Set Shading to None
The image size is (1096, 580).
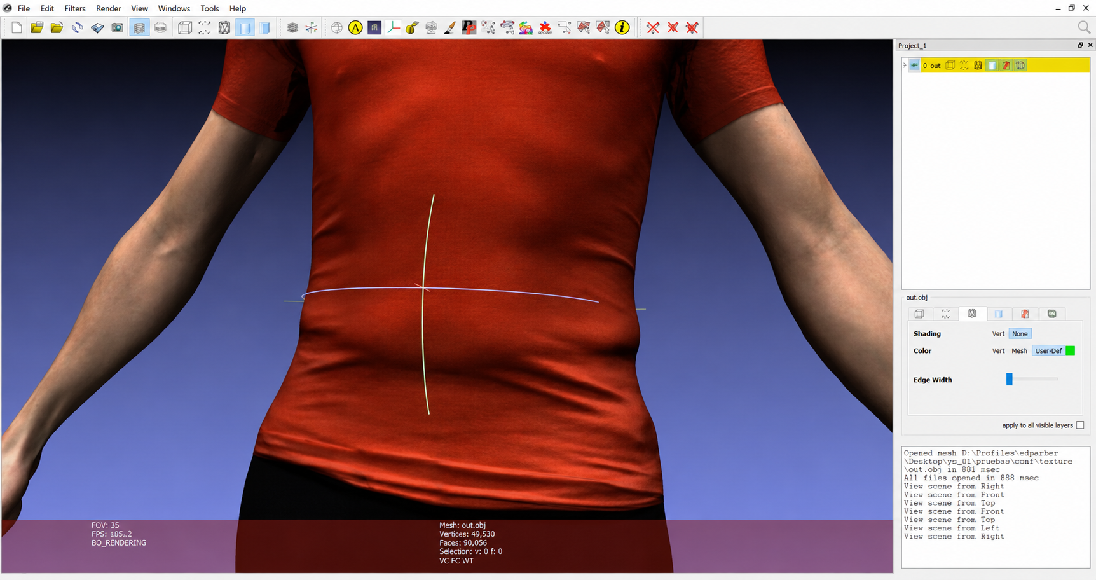(x=1020, y=334)
